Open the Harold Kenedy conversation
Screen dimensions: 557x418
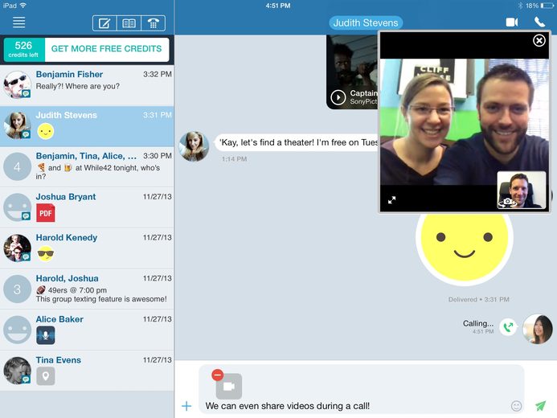click(x=87, y=248)
